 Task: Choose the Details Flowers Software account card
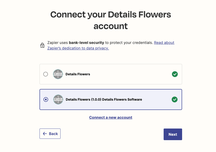pyautogui.click(x=111, y=99)
